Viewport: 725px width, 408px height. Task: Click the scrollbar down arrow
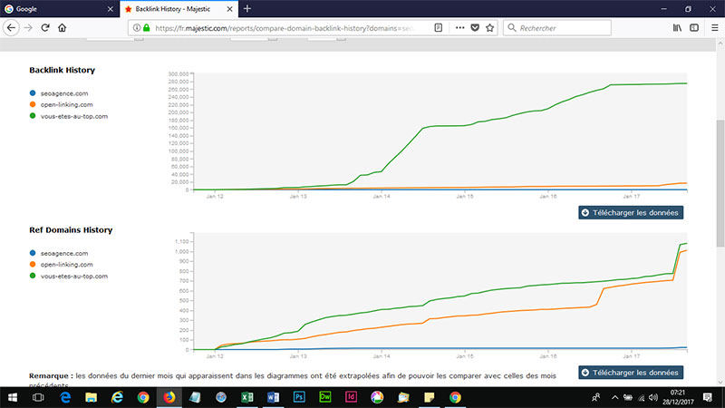720,382
